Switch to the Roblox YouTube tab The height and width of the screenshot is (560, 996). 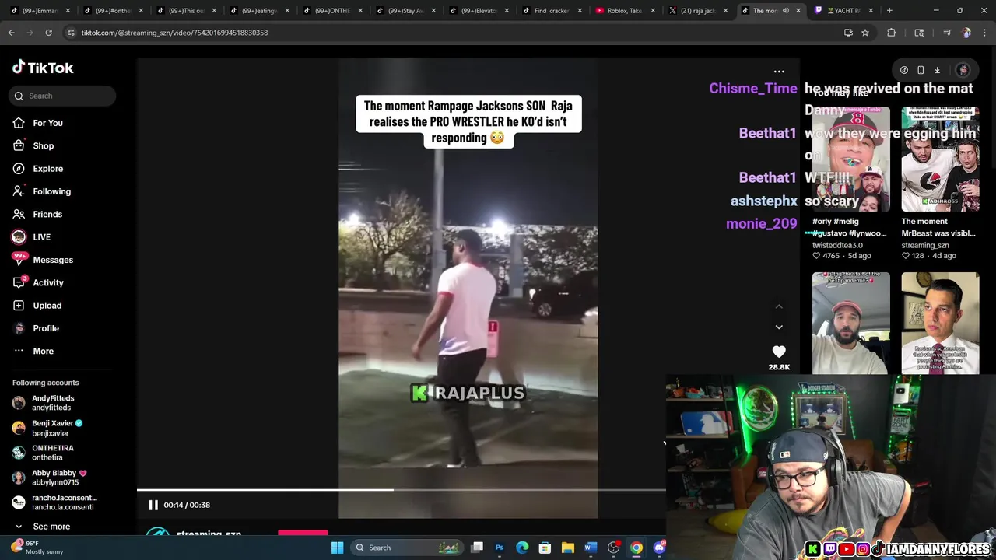point(624,11)
